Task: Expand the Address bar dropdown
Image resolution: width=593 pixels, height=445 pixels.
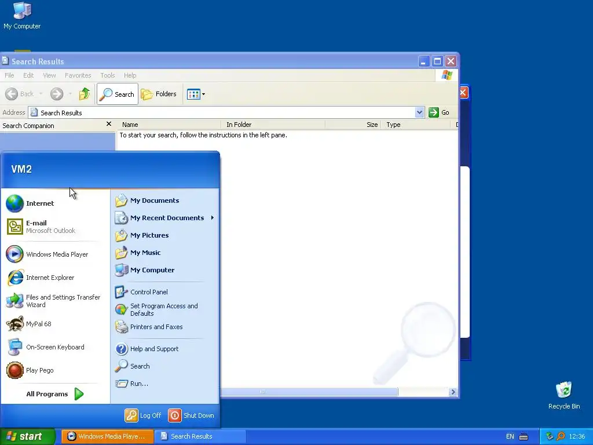Action: click(x=419, y=112)
